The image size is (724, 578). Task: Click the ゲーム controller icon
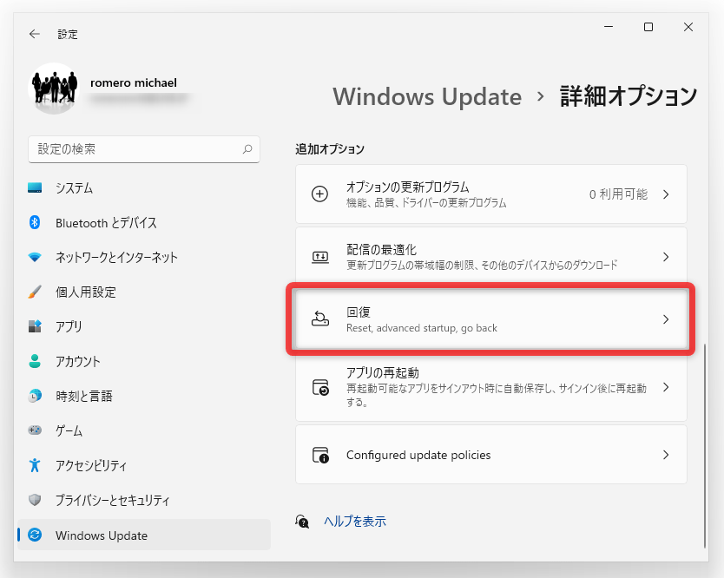35,430
